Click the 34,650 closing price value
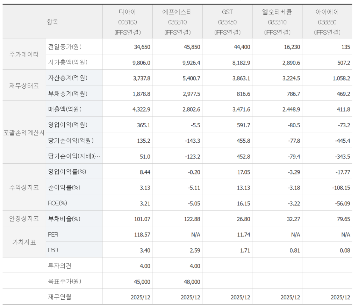This screenshot has width=358, height=307. [142, 47]
